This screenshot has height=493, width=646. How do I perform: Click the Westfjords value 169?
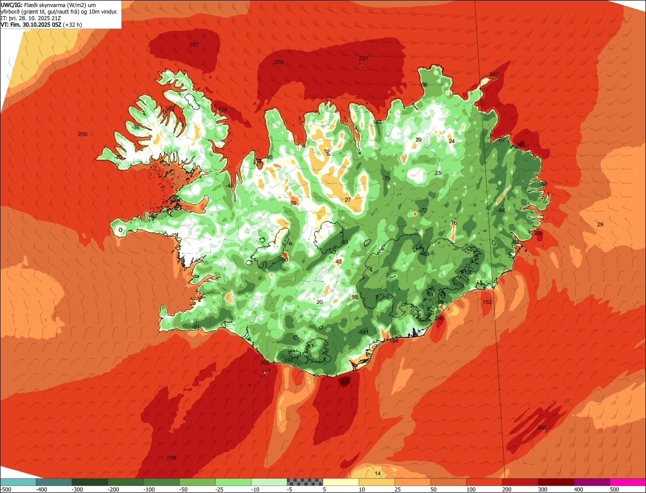(170, 108)
